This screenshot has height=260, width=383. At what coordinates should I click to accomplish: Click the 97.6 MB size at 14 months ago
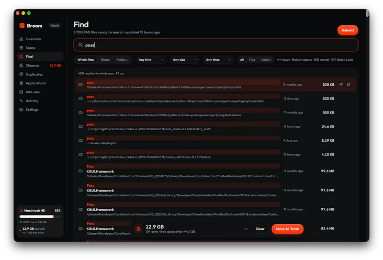pos(327,190)
